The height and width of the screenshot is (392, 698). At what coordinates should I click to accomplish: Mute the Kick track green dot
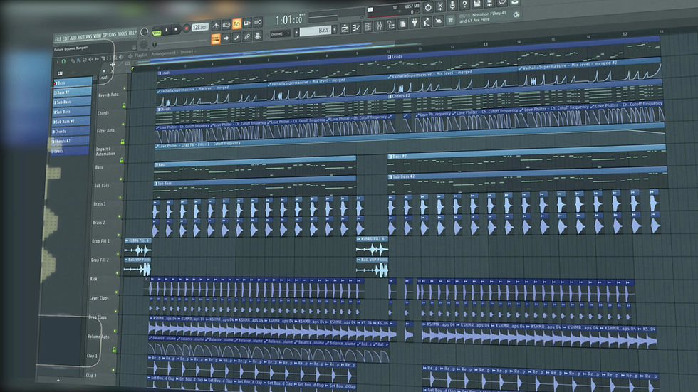[117, 292]
